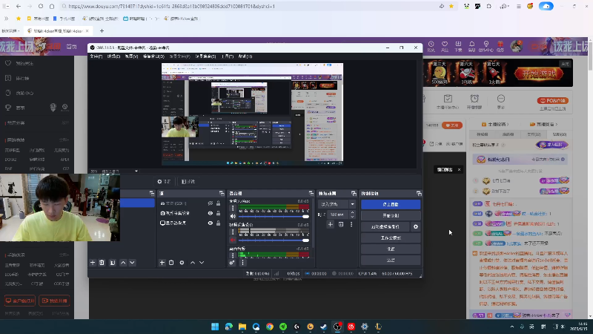Open advanced audio properties link icon
Image resolution: width=593 pixels, height=334 pixels.
tap(232, 263)
